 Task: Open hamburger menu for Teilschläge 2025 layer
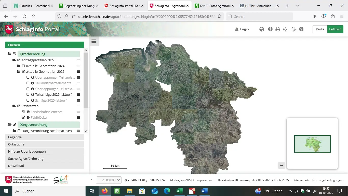78,95
